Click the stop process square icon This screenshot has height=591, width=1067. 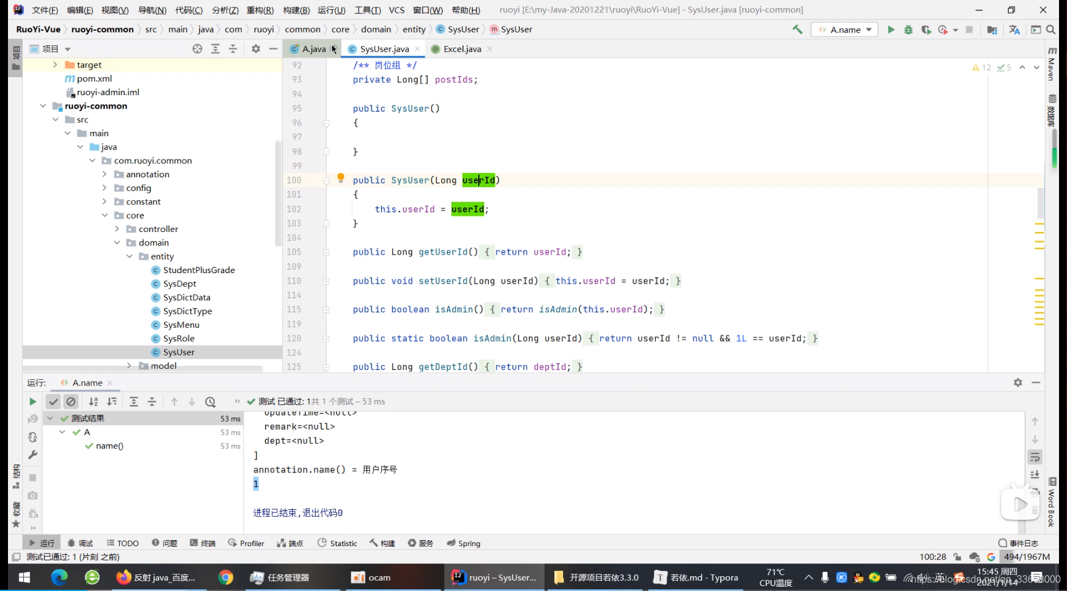tap(969, 29)
